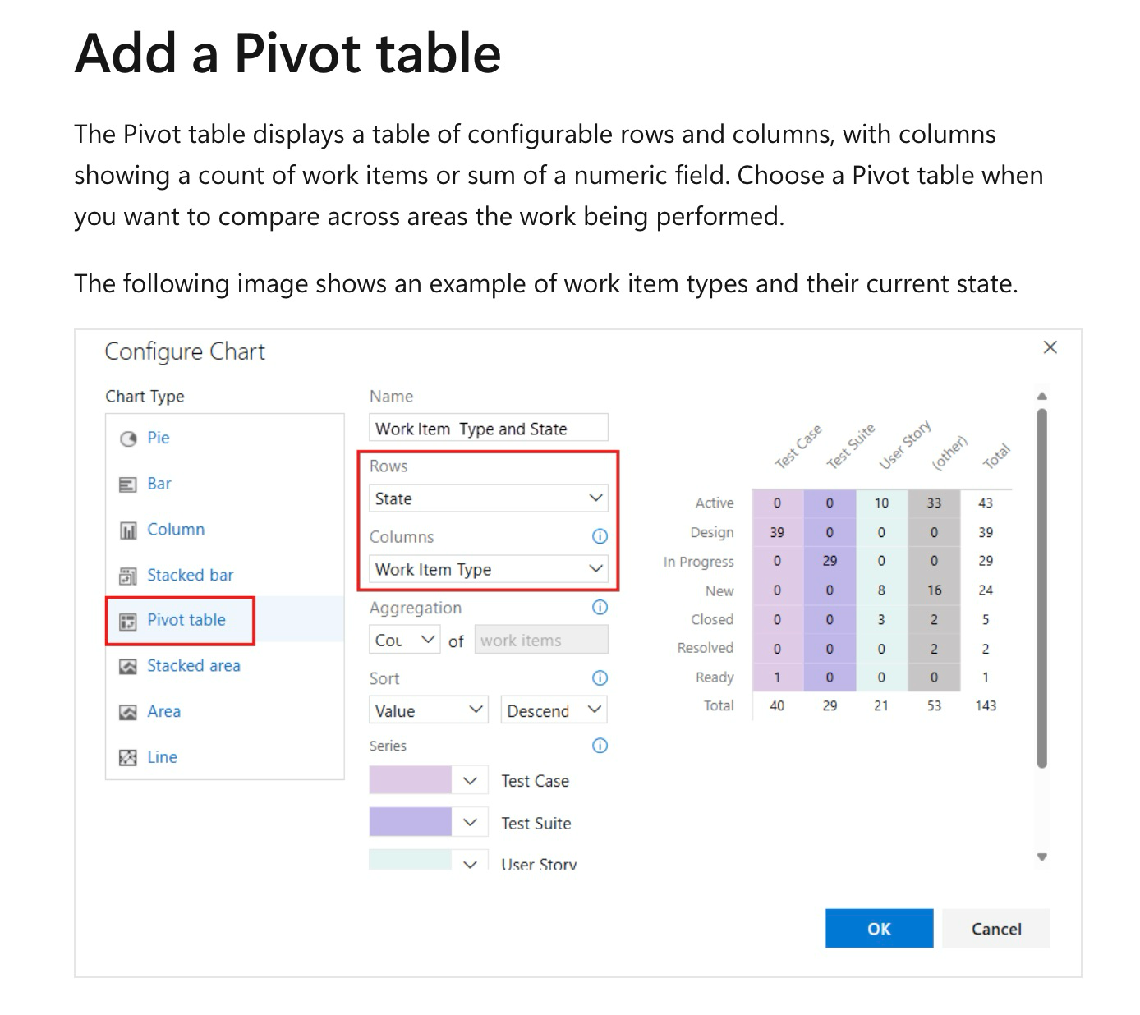Click the OK button
The width and height of the screenshot is (1140, 1015).
879,929
